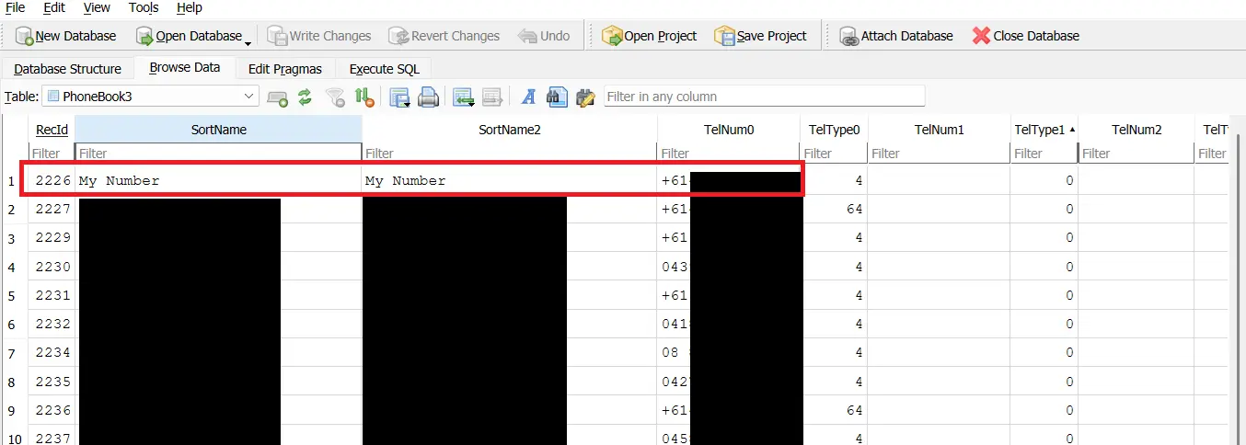Click the Undo toolbar button
This screenshot has width=1246, height=445.
pos(545,36)
